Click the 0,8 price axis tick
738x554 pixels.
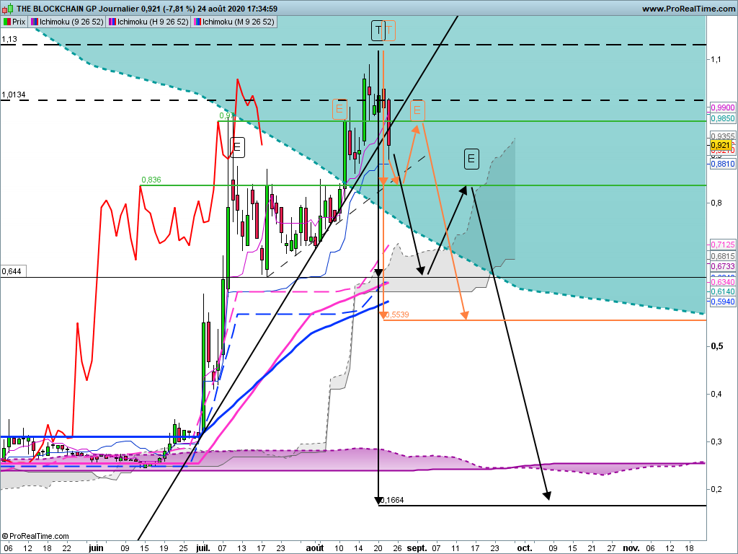pos(716,203)
